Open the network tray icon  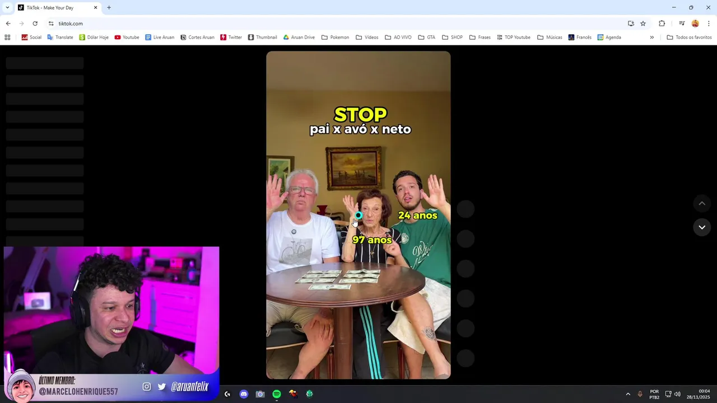pyautogui.click(x=668, y=394)
